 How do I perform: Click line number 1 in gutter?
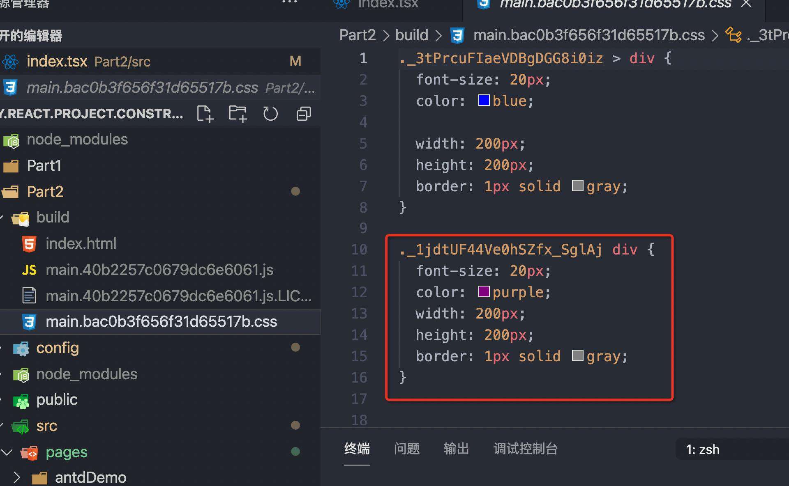(363, 58)
